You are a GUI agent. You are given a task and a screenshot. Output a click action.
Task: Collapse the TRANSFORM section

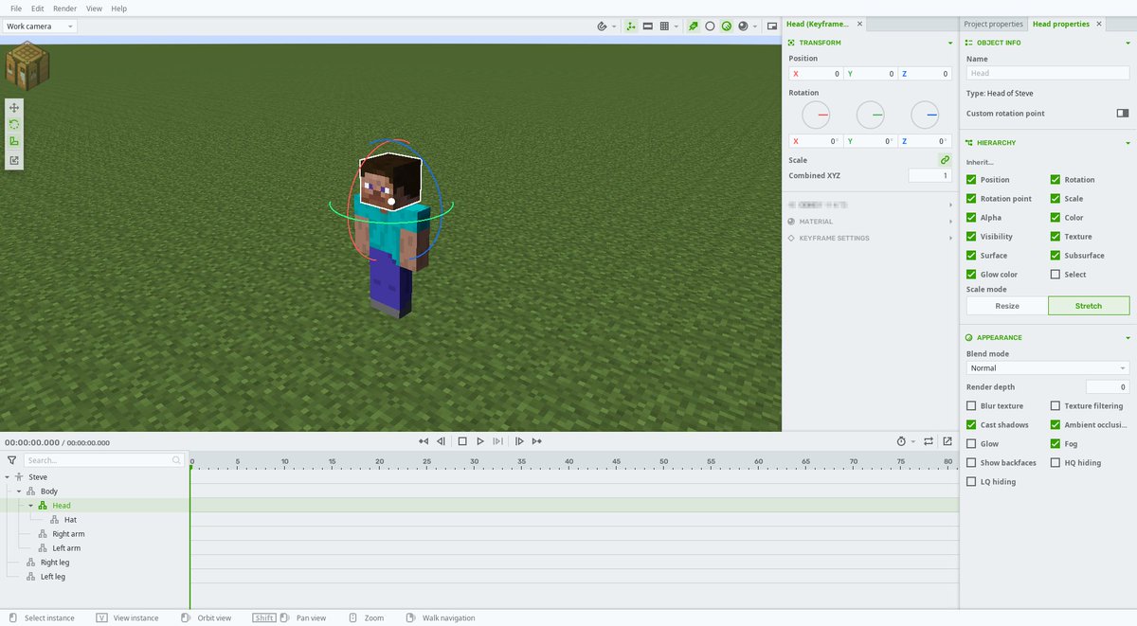tap(950, 43)
